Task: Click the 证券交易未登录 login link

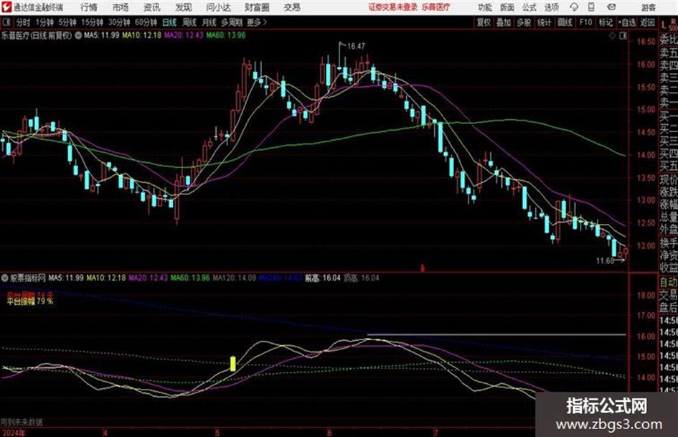Action: pos(392,7)
